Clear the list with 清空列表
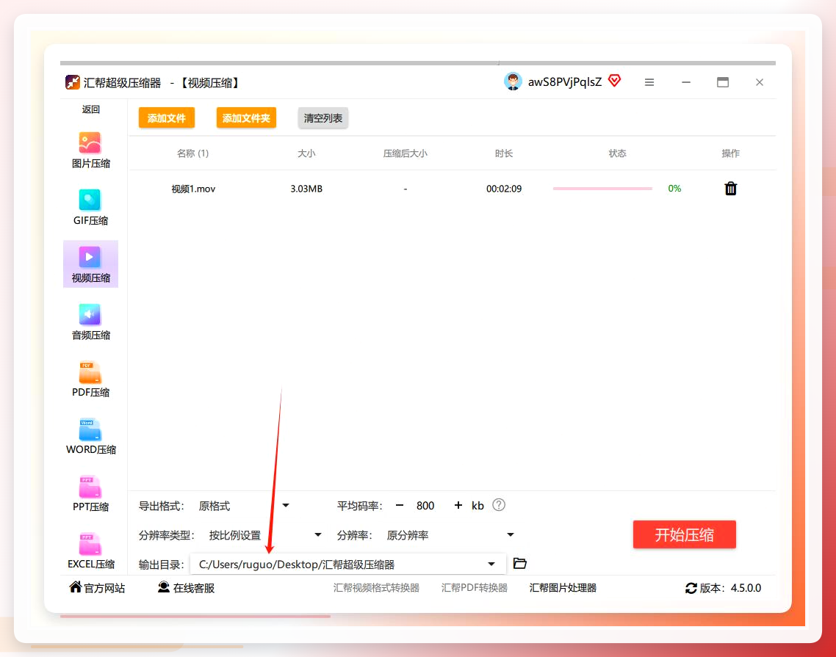 [323, 117]
